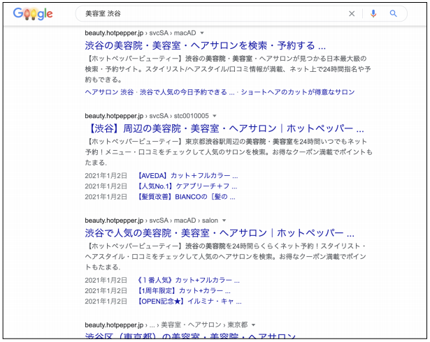Click date 2021年1月2日 beside AVEDA link
The width and height of the screenshot is (430, 342).
pyautogui.click(x=106, y=175)
